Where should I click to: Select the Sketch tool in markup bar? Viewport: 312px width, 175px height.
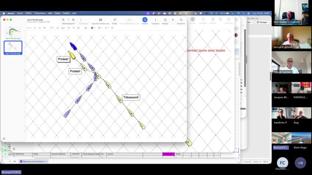[40, 28]
